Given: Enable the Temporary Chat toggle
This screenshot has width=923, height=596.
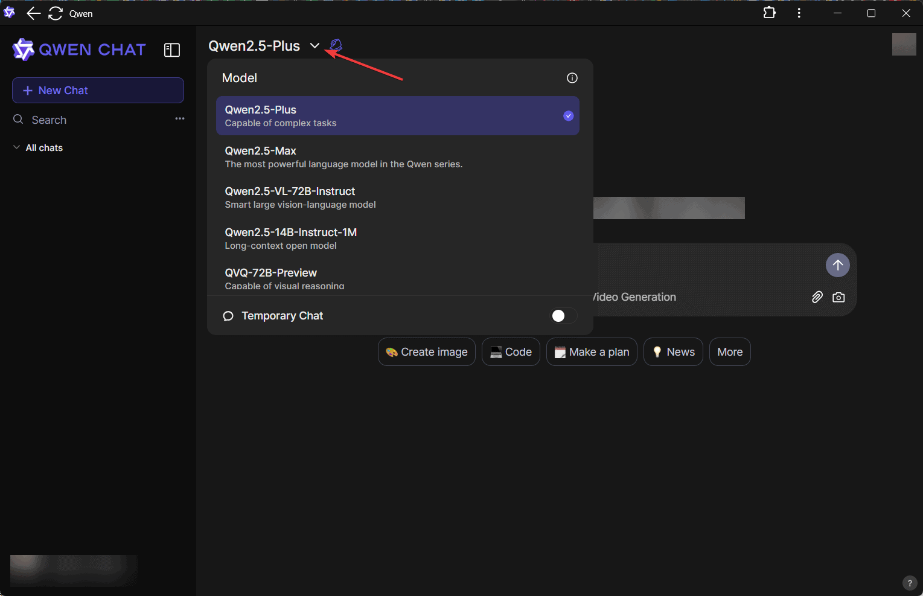Looking at the screenshot, I should 564,316.
